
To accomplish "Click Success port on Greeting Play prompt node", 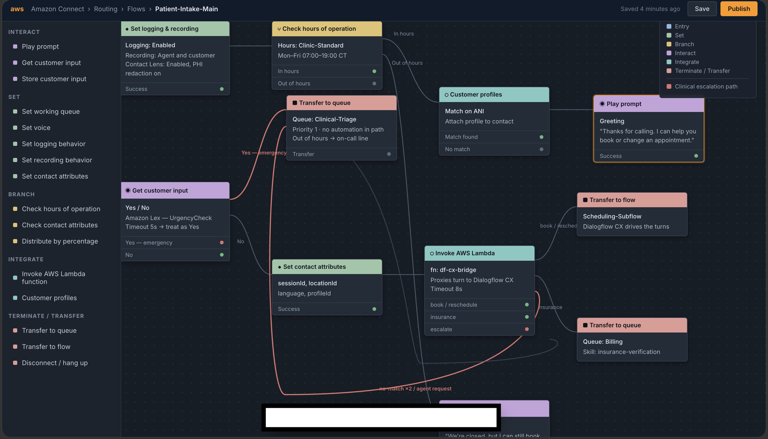I will pyautogui.click(x=696, y=156).
